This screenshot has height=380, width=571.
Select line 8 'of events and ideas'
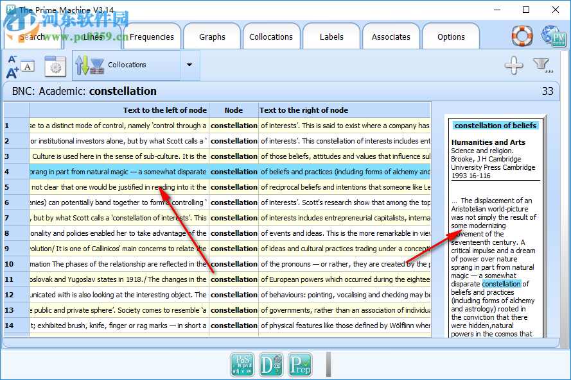217,233
